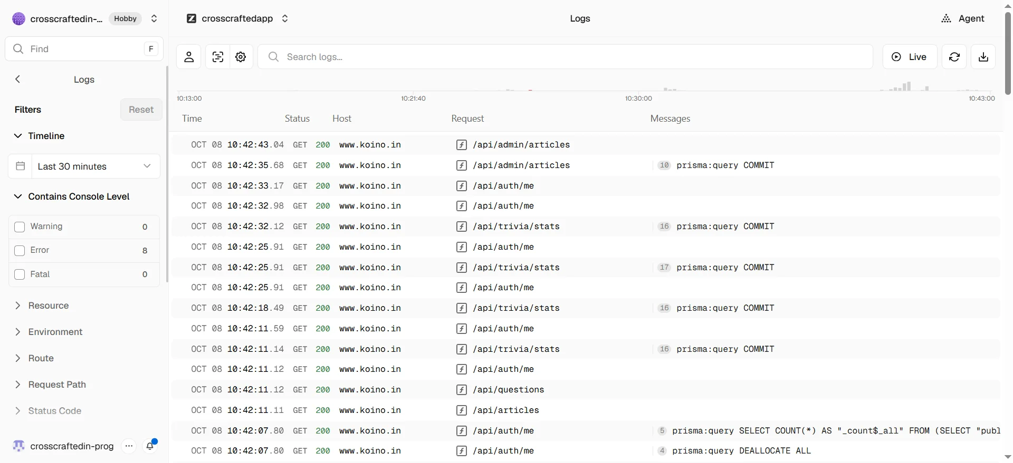Open the Agent panel
Image resolution: width=1013 pixels, height=463 pixels.
[x=963, y=18]
